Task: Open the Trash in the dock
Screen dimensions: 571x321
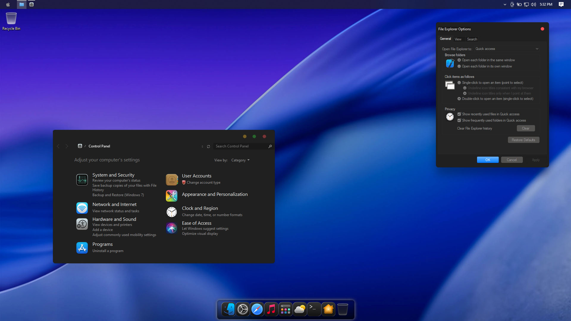Action: pyautogui.click(x=343, y=309)
